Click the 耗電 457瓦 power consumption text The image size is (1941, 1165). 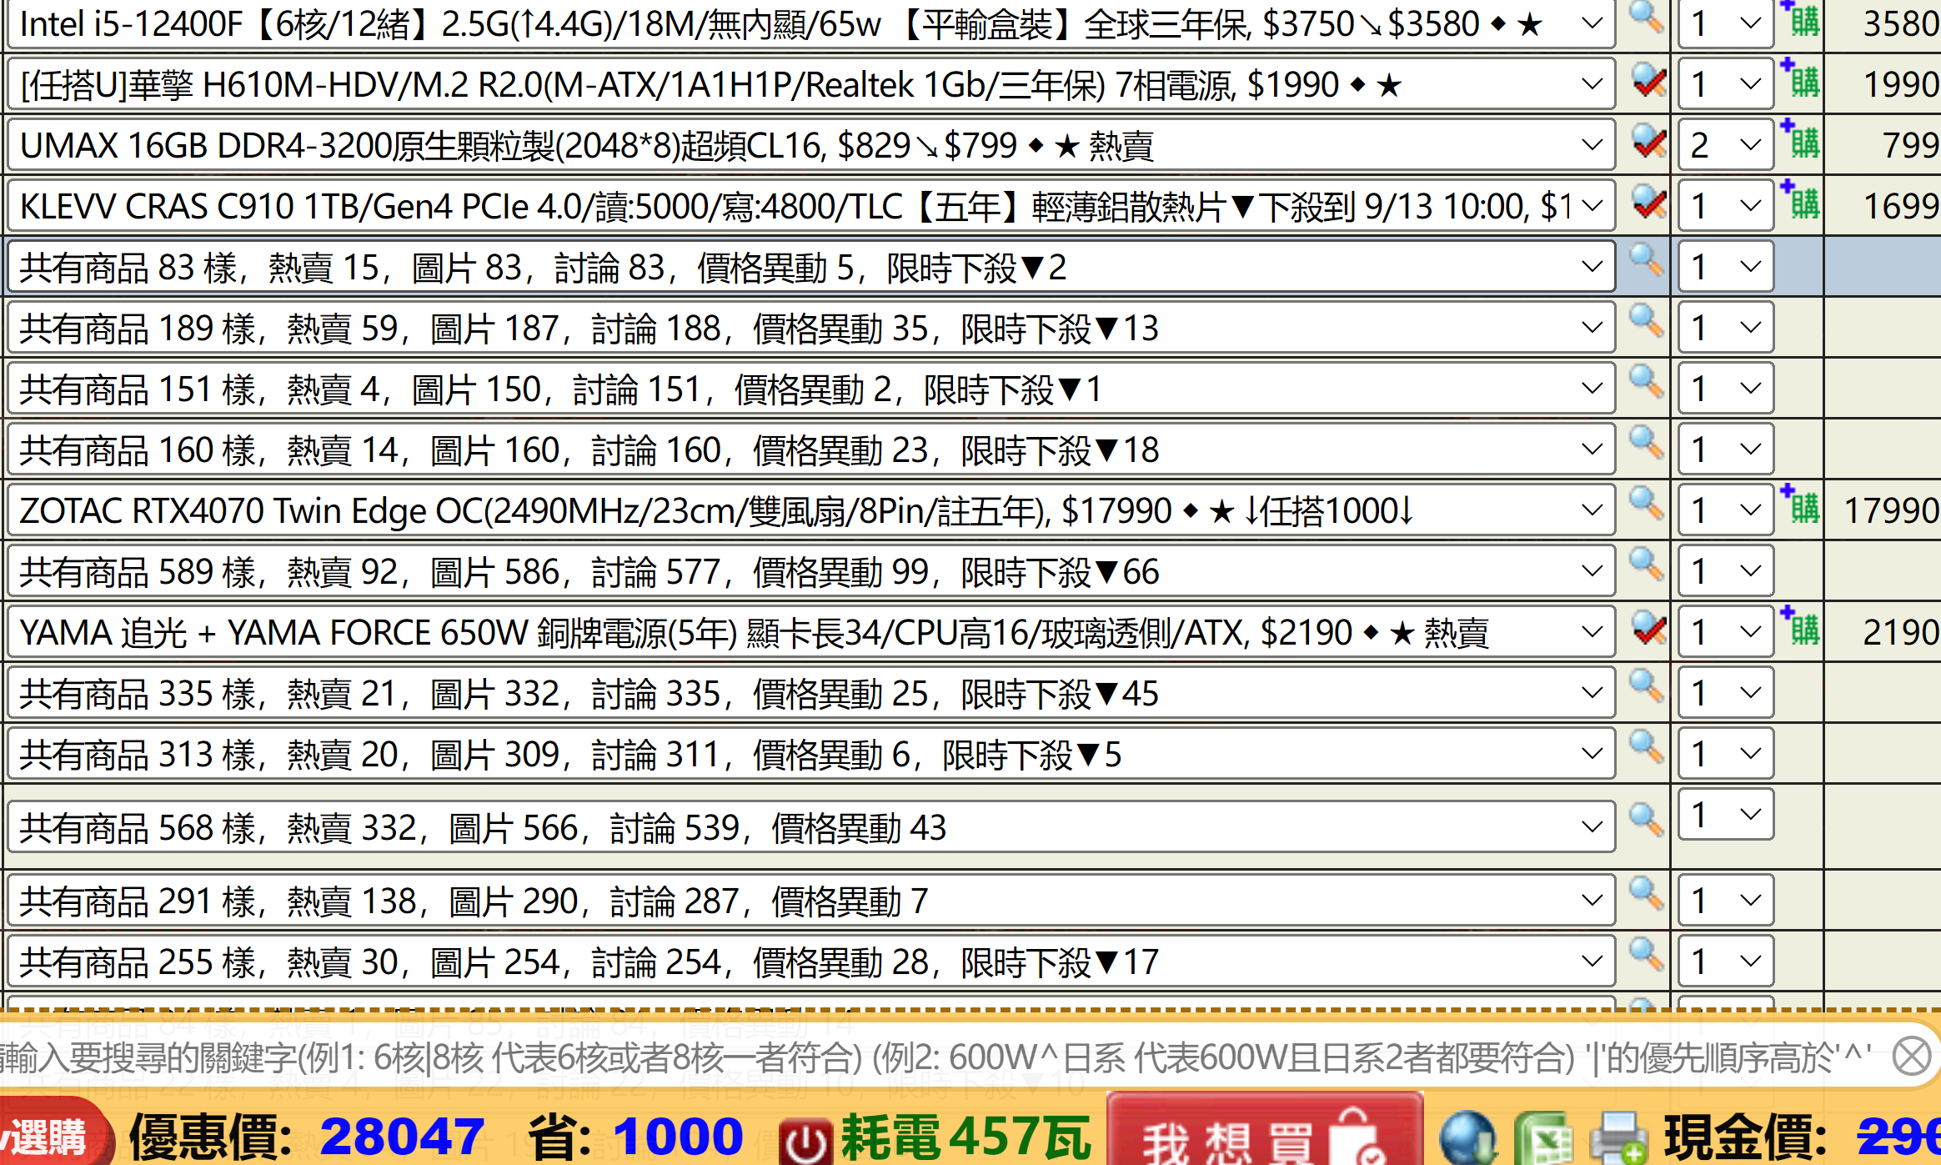coord(965,1137)
